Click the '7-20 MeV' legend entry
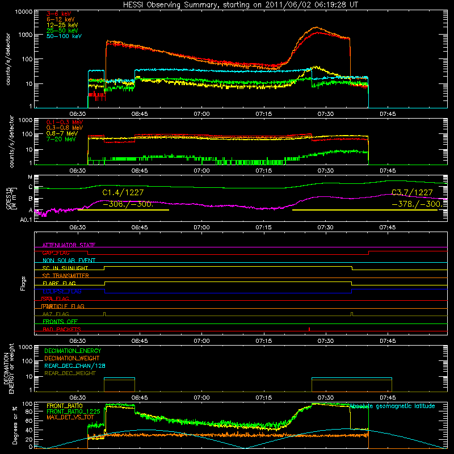The image size is (454, 454). tap(61, 139)
